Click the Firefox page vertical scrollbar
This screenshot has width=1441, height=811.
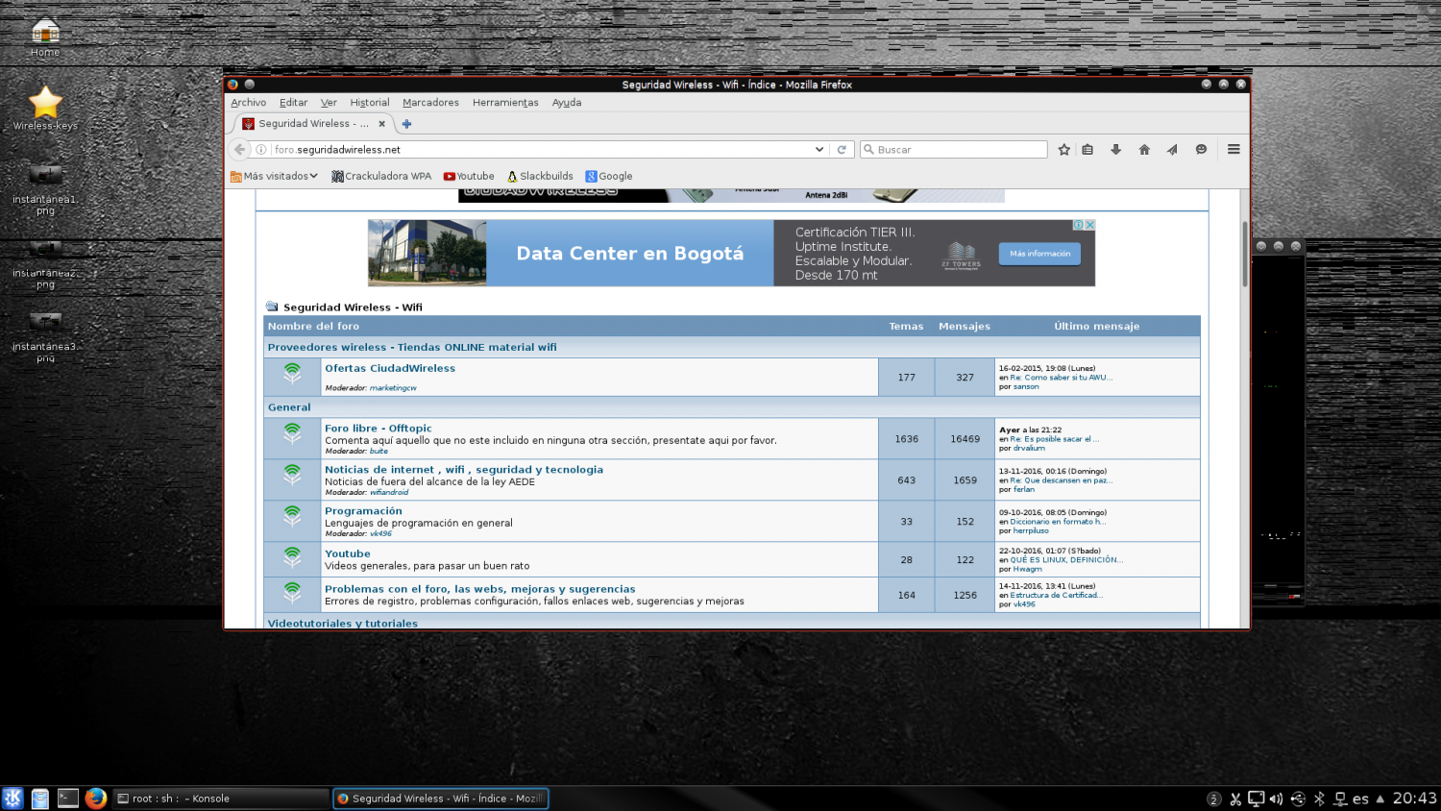click(x=1245, y=254)
